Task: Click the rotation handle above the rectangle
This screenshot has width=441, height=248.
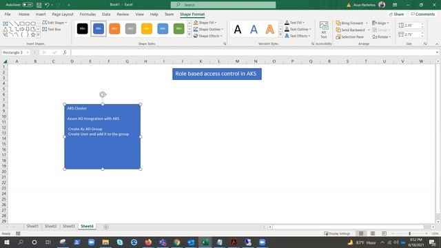Action: pos(103,94)
